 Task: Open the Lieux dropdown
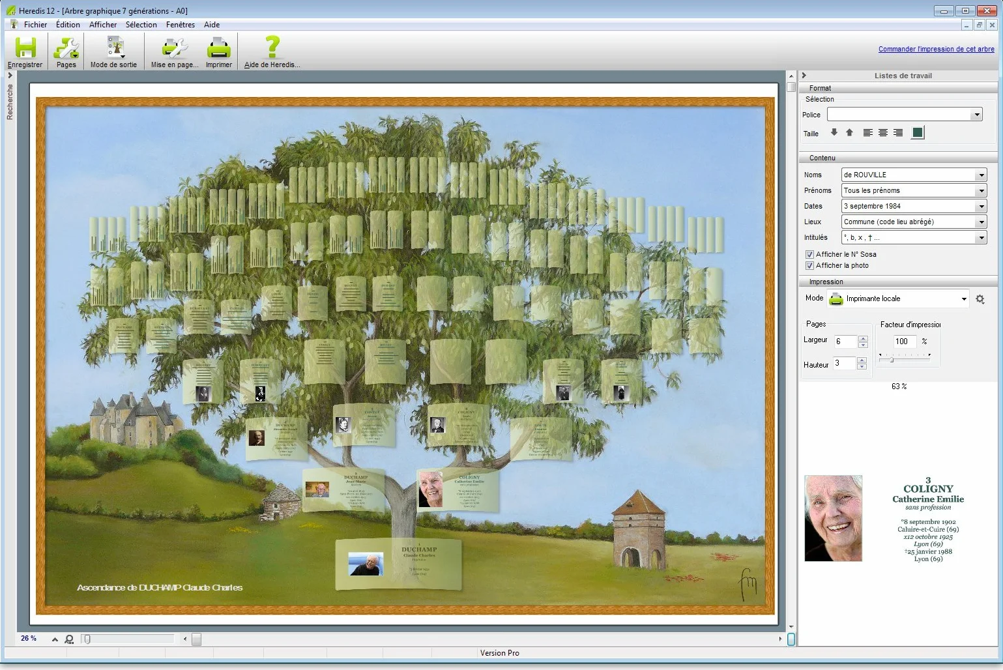981,222
